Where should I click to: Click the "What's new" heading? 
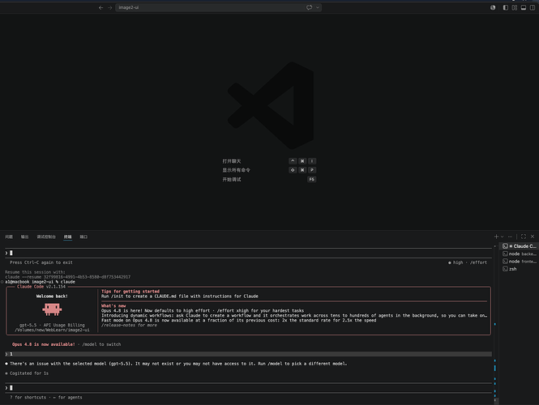113,305
